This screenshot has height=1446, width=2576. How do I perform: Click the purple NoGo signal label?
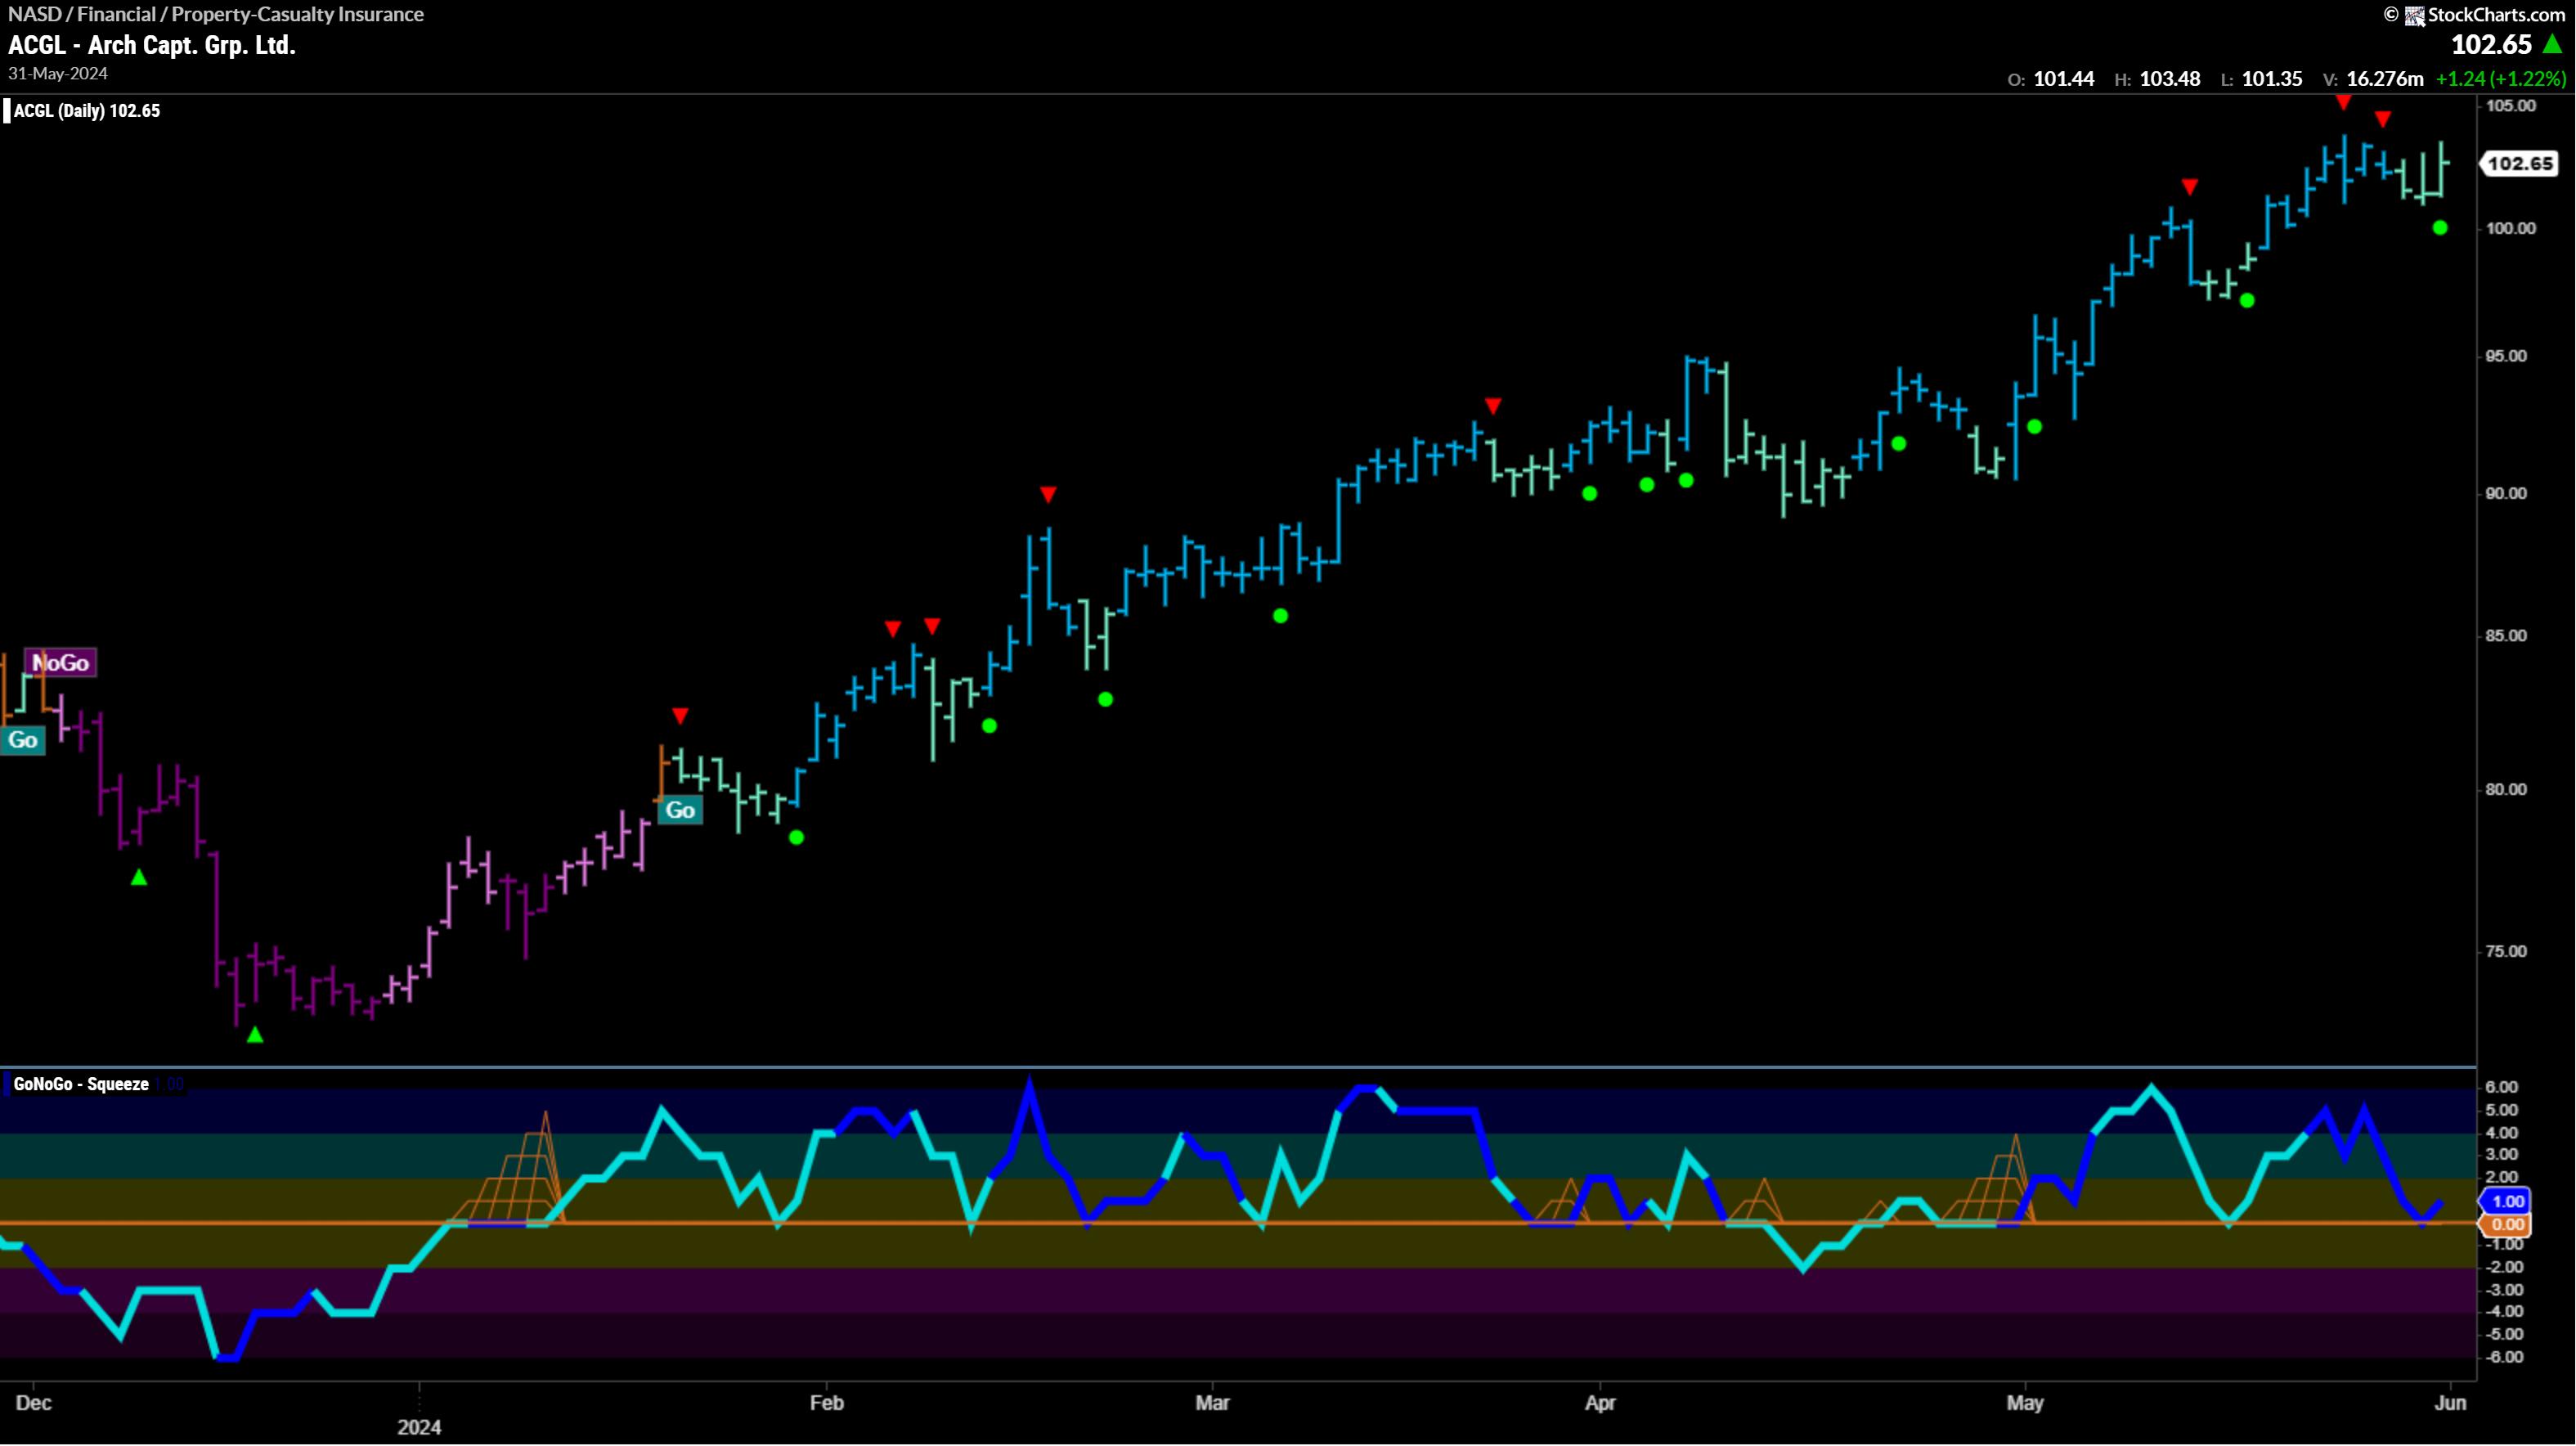61,663
